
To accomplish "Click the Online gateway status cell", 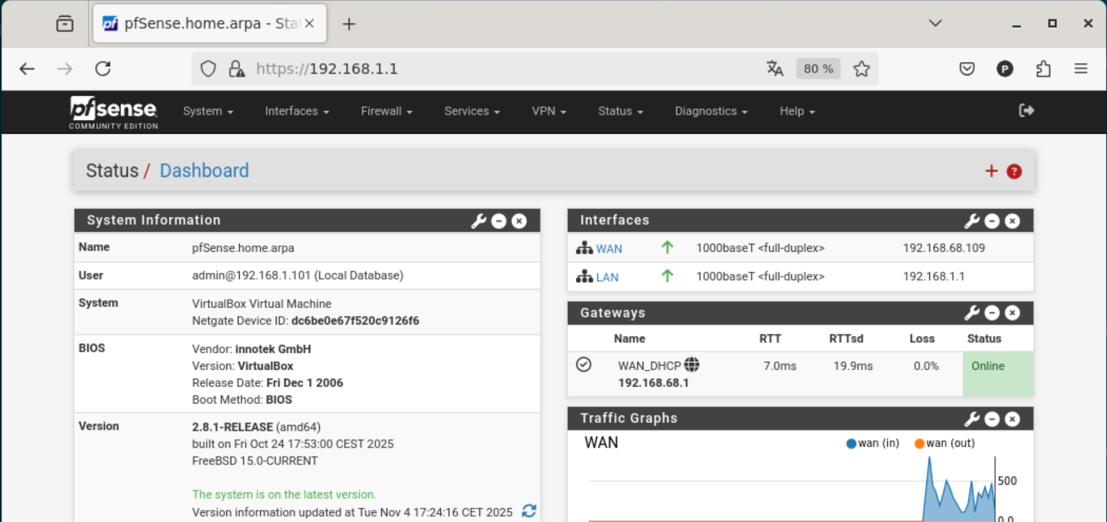I will tap(998, 374).
